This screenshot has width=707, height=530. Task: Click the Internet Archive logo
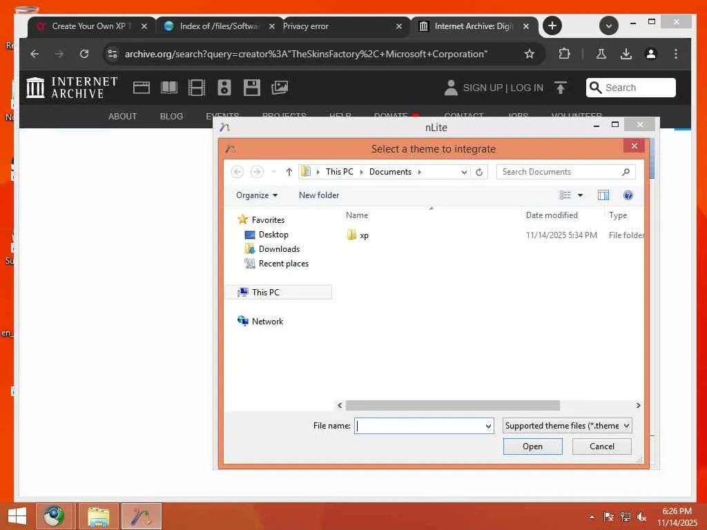72,88
